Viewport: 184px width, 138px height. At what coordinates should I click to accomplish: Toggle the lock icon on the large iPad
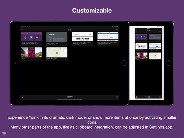click(22, 97)
